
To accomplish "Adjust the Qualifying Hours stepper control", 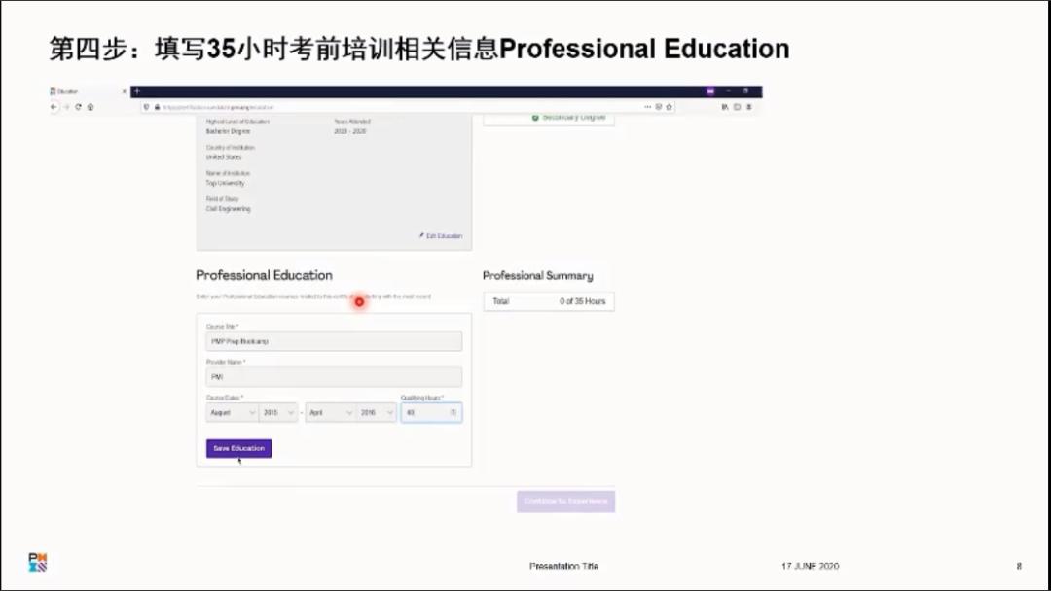I will coord(453,412).
